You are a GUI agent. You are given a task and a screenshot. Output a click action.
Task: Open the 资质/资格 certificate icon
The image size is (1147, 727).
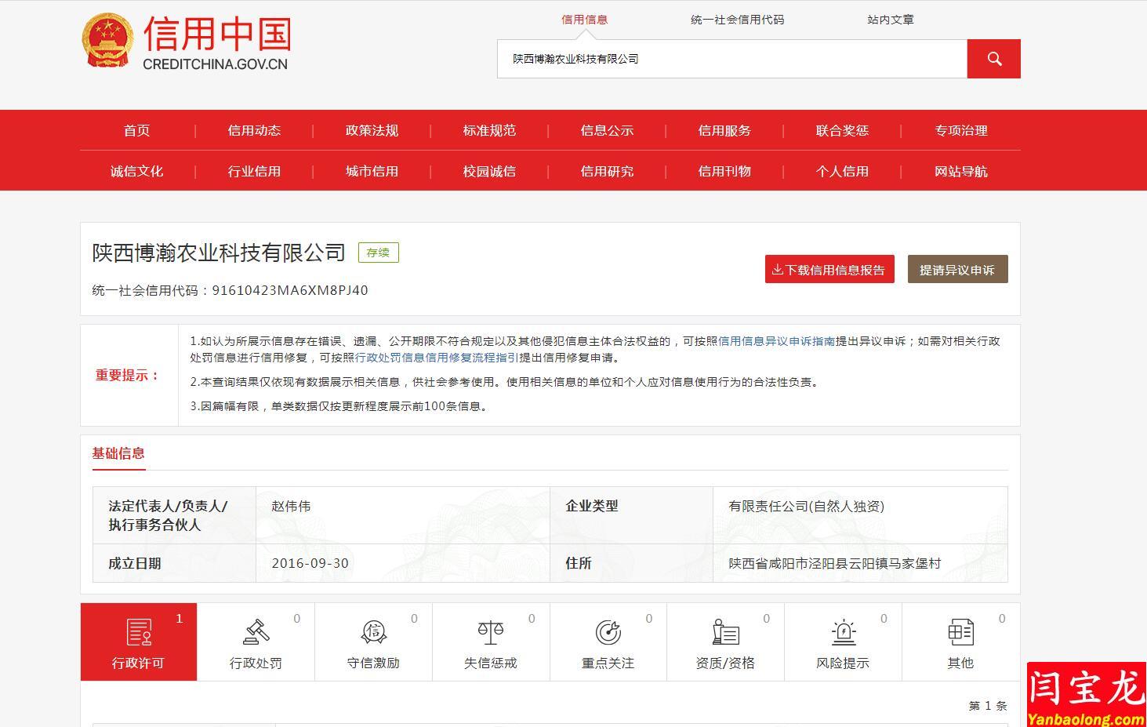coord(725,632)
